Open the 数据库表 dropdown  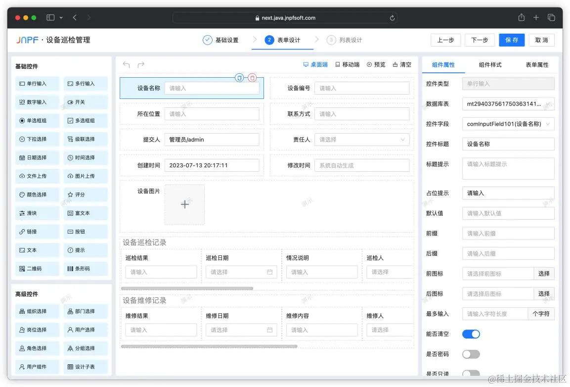pos(508,104)
